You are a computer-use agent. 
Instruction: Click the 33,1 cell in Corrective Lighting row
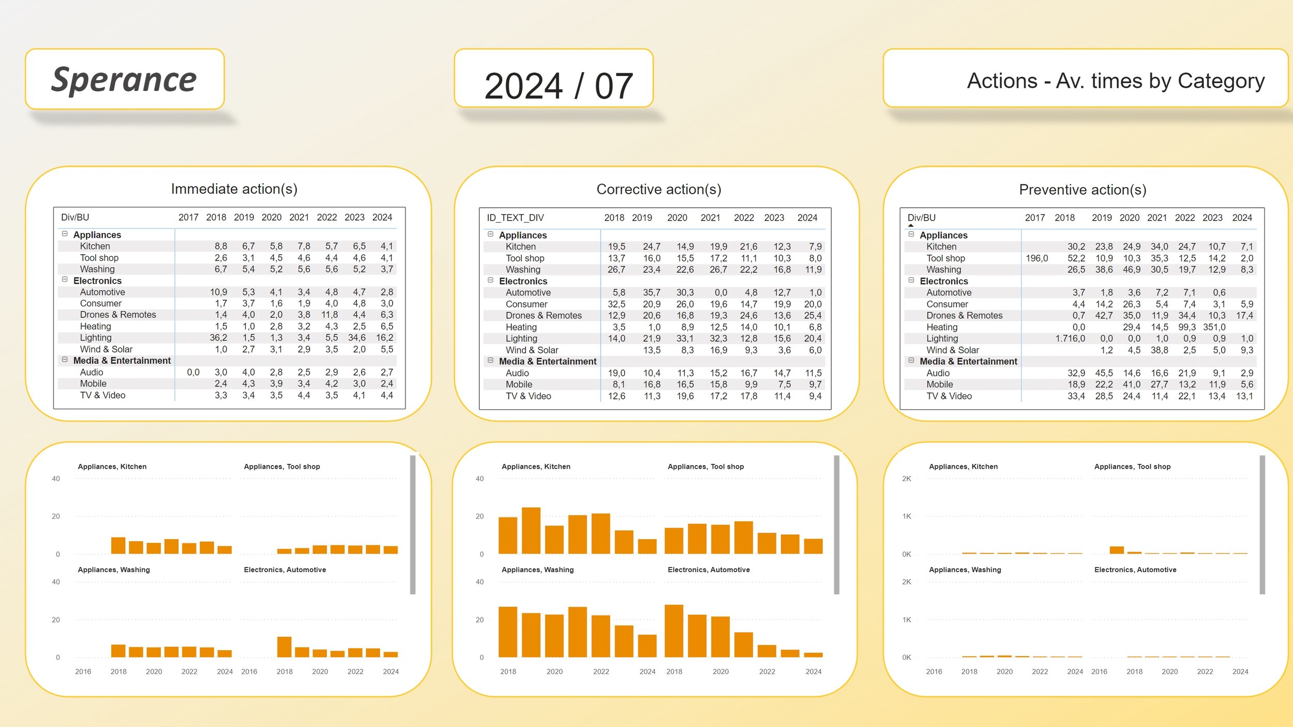tap(685, 338)
